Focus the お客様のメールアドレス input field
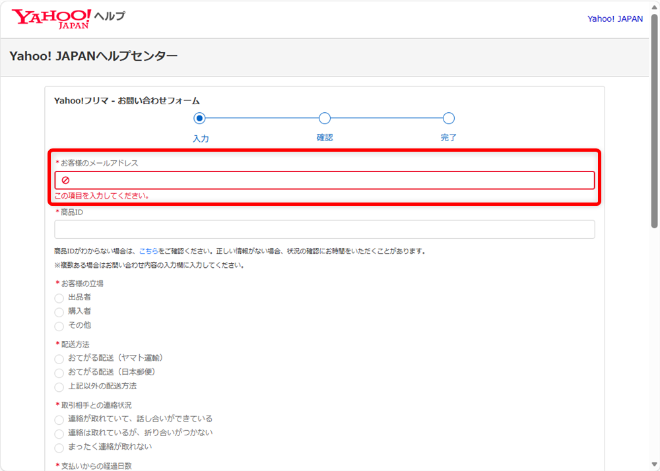 pyautogui.click(x=325, y=180)
